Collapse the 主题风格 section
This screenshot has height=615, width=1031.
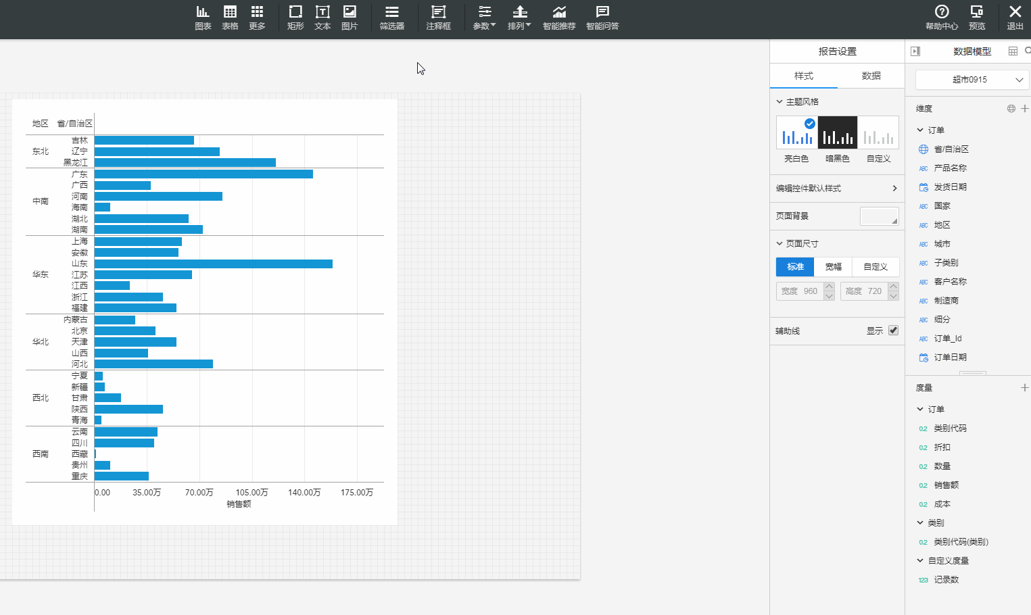click(780, 102)
